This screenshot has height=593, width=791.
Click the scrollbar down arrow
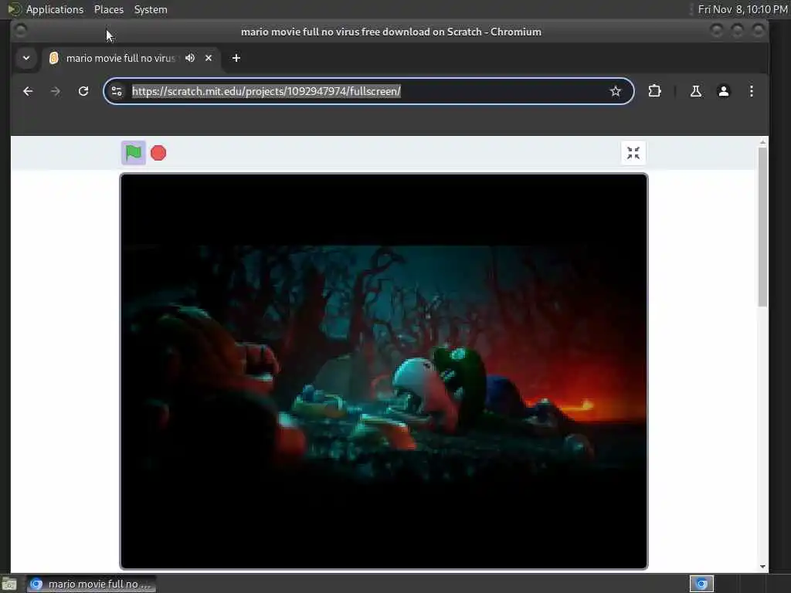click(x=762, y=567)
